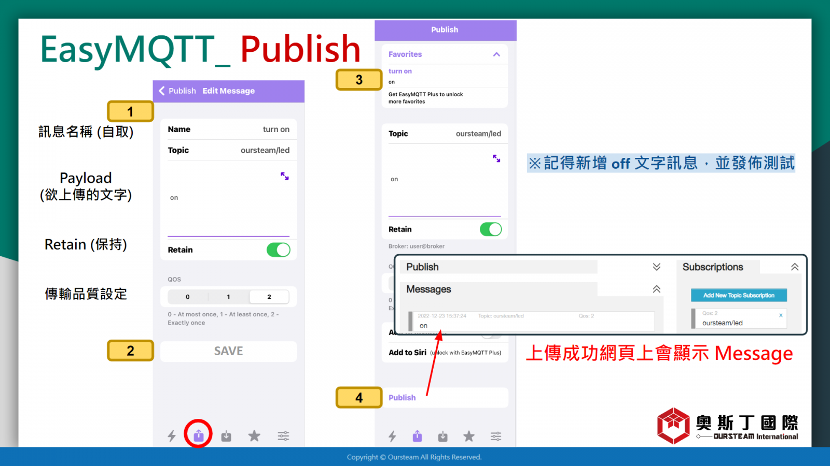This screenshot has height=466, width=830.
Task: Open the sliders settings tab in Edit Message screen
Action: click(x=283, y=436)
